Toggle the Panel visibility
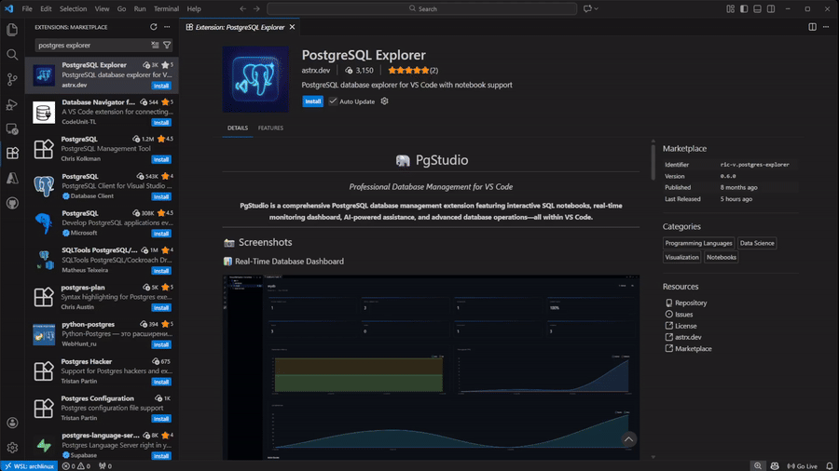839x471 pixels. (x=757, y=8)
